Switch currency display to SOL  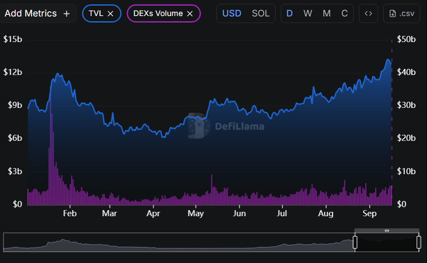(261, 13)
